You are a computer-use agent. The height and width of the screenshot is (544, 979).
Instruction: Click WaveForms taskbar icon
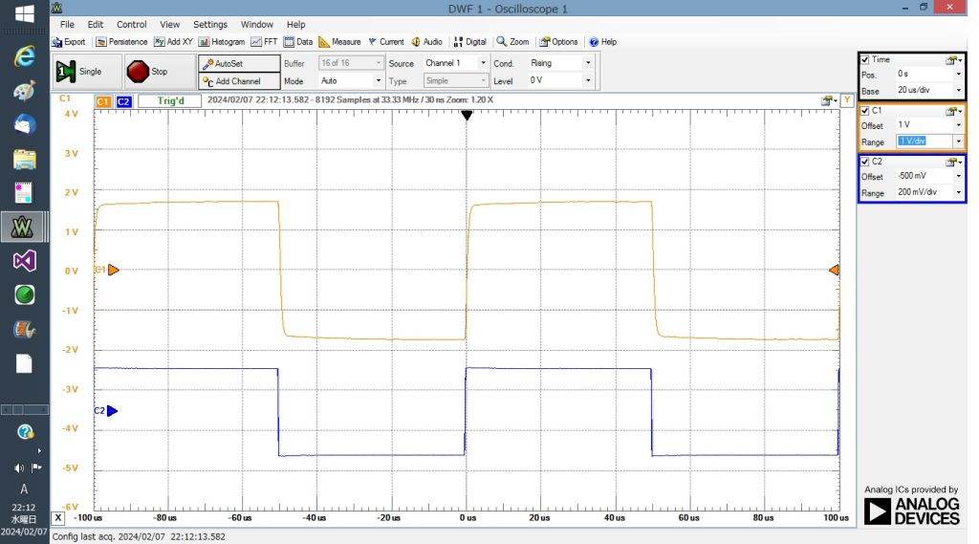click(23, 227)
